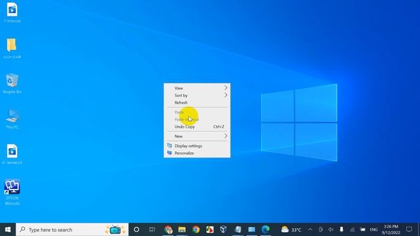Open second Google Chrome taskbar icon
This screenshot has width=420, height=236.
tap(196, 229)
